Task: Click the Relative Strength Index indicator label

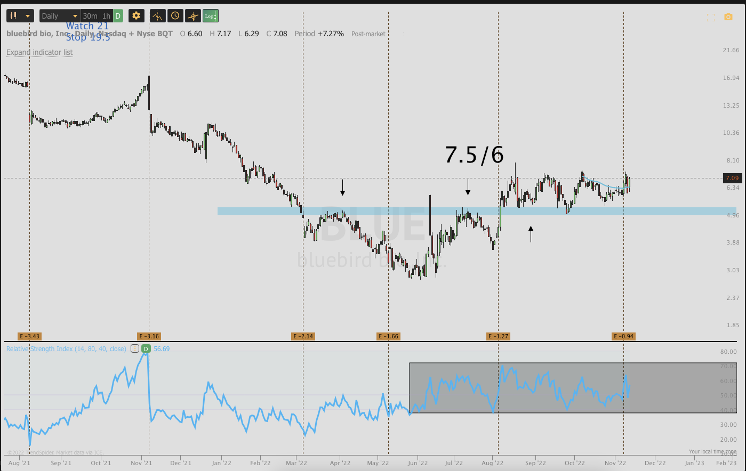Action: (x=66, y=349)
